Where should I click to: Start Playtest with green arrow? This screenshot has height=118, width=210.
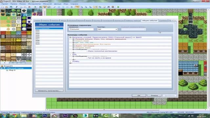(118, 7)
